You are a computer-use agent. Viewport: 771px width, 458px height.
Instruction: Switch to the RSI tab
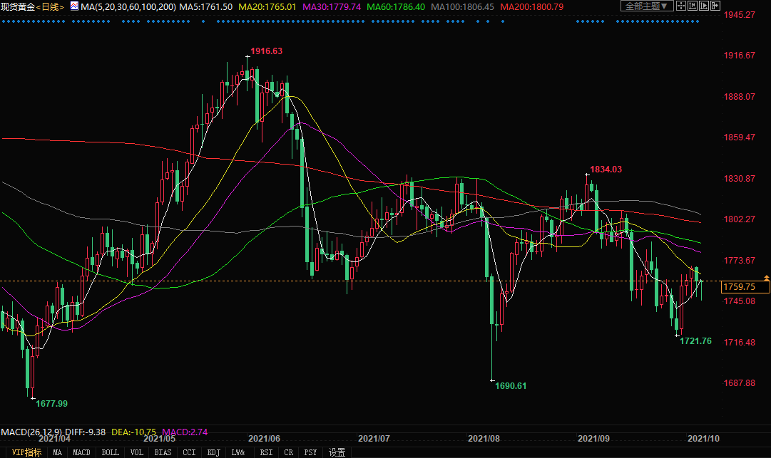tap(266, 452)
